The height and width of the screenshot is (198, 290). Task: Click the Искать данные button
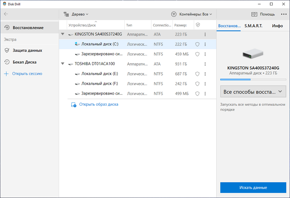(x=253, y=188)
